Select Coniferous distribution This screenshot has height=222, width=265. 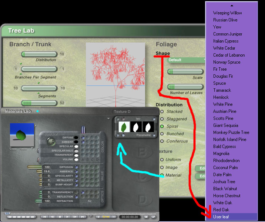pos(162,141)
